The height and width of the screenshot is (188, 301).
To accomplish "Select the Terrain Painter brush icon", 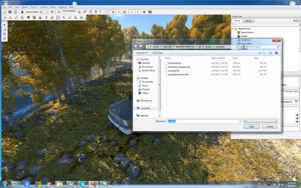I will click(x=16, y=17).
